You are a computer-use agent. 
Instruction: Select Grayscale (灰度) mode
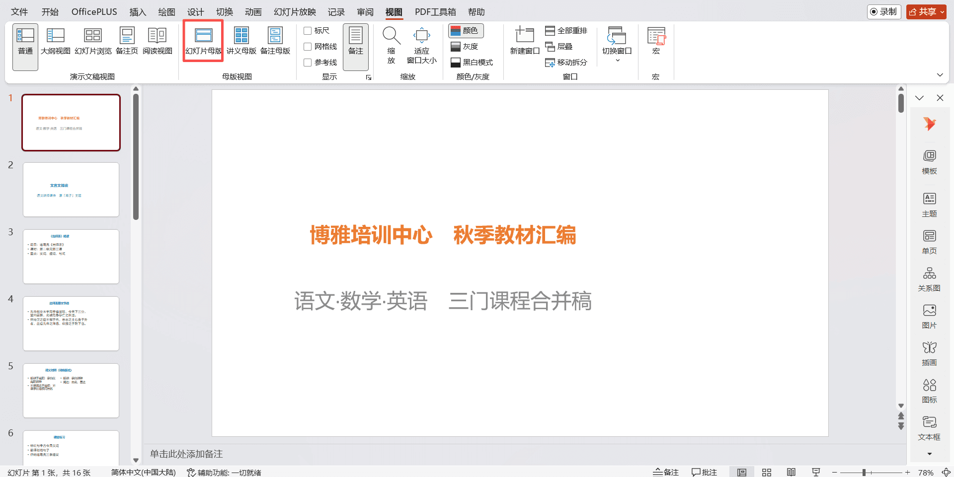pyautogui.click(x=465, y=47)
